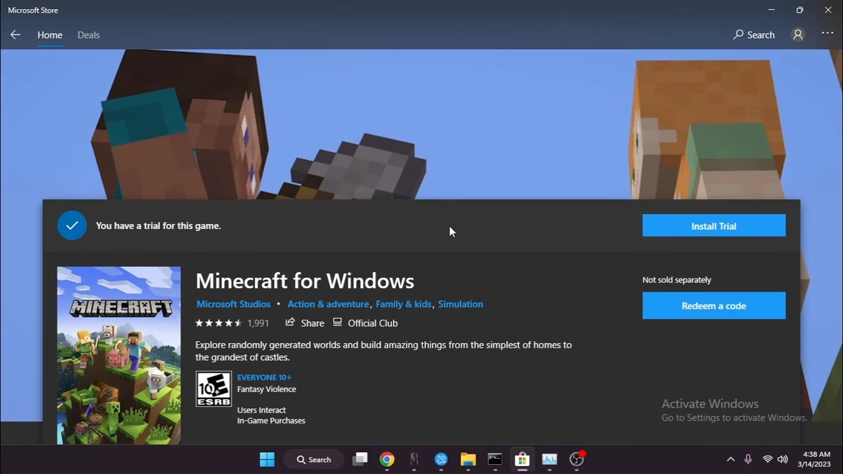This screenshot has width=843, height=474.
Task: Open the Windows Start menu
Action: point(267,460)
